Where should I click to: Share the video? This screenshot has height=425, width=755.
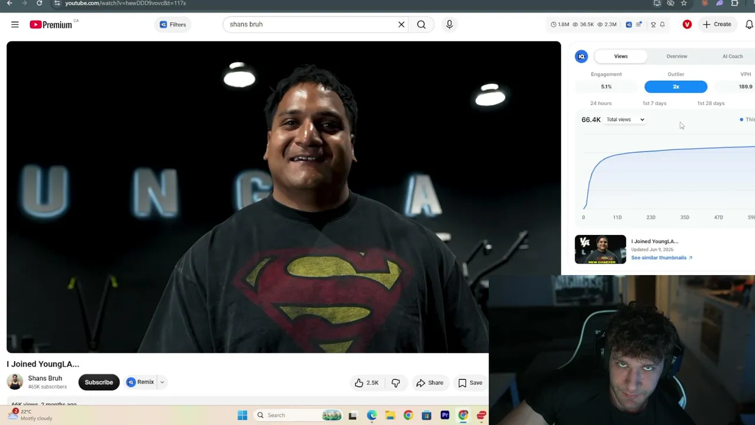pos(430,383)
